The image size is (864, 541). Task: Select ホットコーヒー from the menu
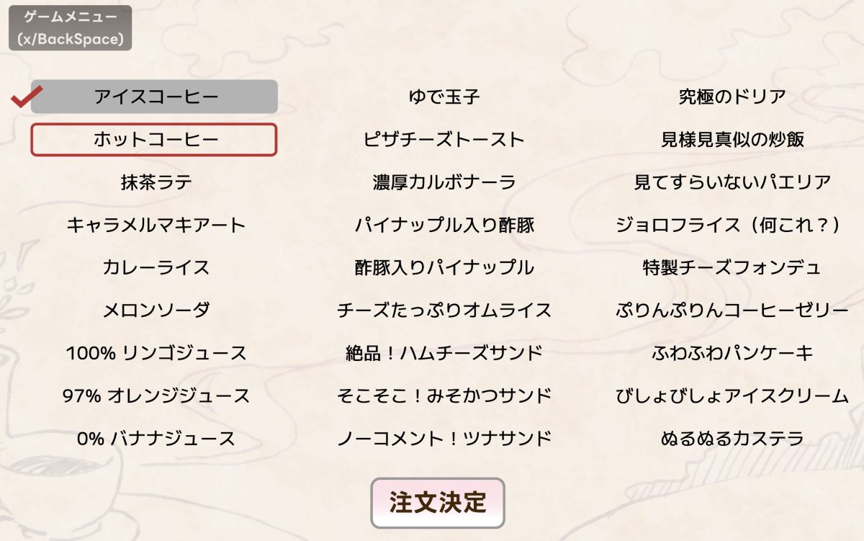coord(154,140)
